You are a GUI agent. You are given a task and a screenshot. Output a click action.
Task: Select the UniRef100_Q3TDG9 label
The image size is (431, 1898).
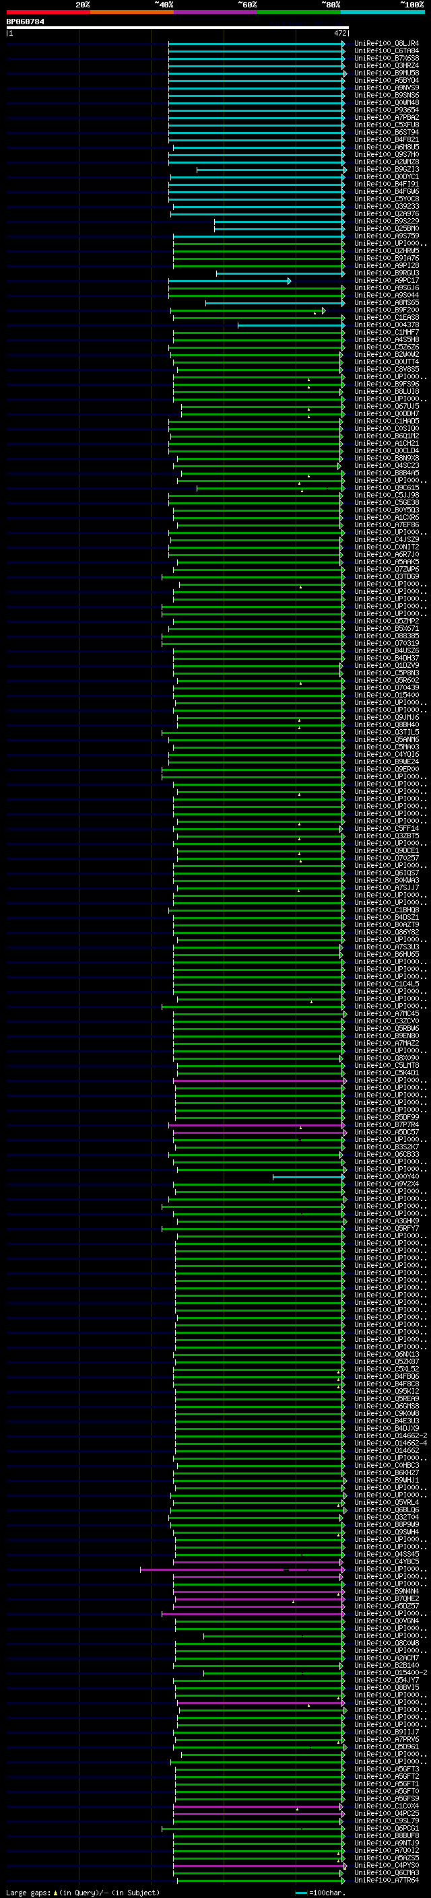pos(386,577)
